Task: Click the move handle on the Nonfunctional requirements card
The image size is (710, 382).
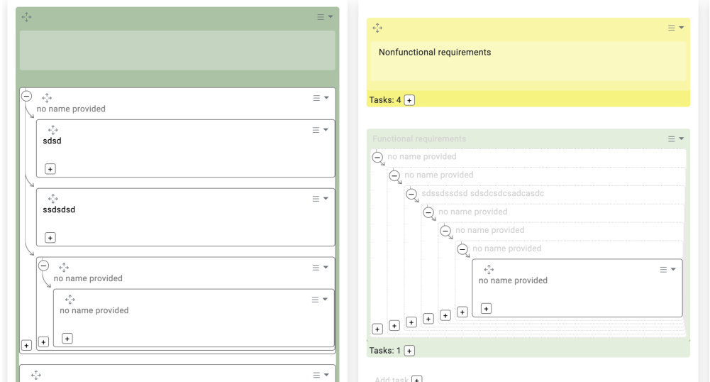Action: coord(377,28)
